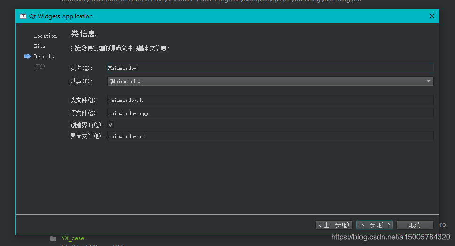Click the 界面文件 mainwindow.ui field
This screenshot has height=246, width=455.
pos(270,136)
